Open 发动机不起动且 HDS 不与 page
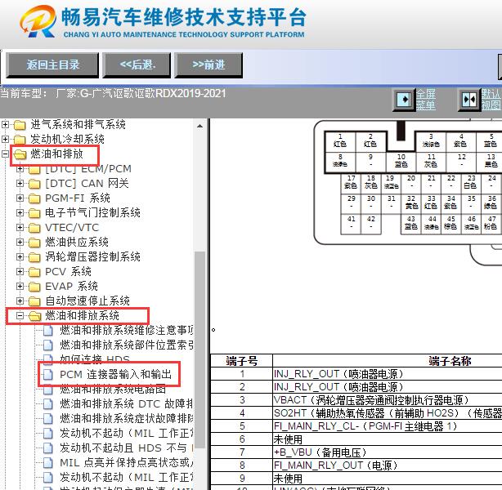Viewport: 502px width, 490px height. point(127,448)
